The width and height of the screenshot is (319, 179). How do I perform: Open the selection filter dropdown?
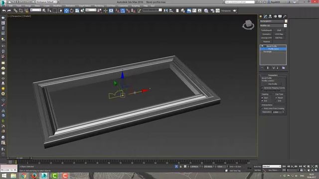pyautogui.click(x=35, y=10)
